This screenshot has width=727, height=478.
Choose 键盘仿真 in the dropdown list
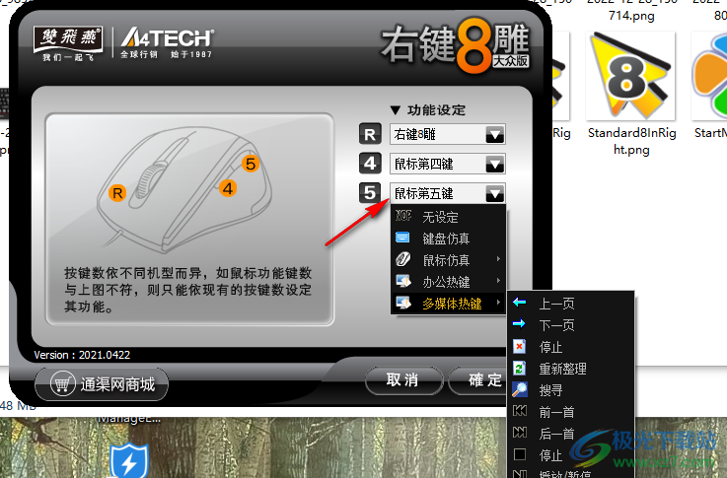tap(449, 239)
